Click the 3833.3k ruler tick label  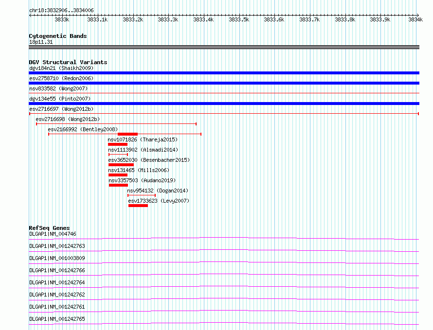[168, 19]
